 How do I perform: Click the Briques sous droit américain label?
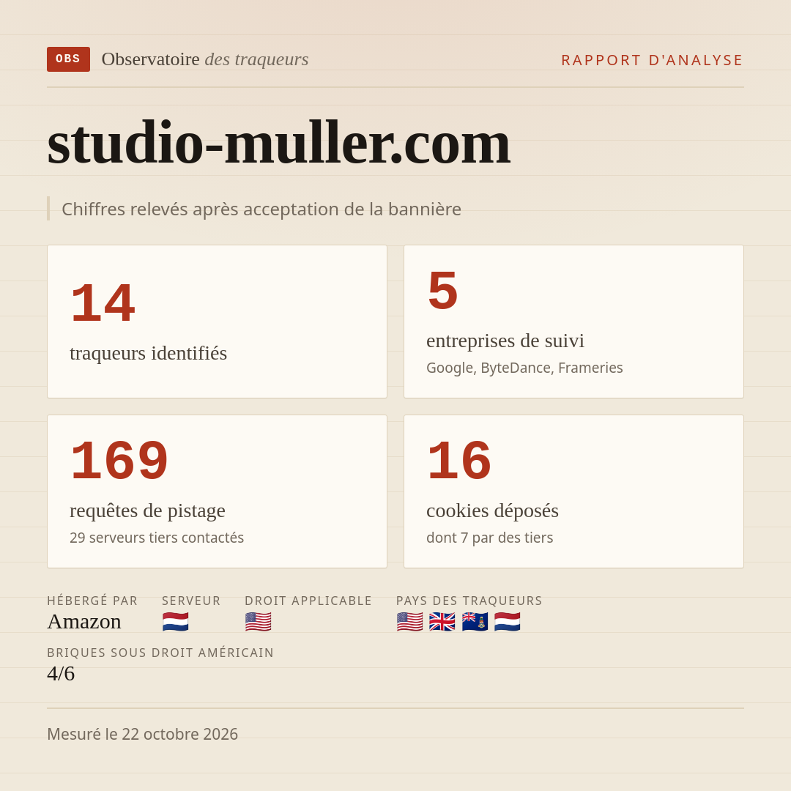click(x=160, y=653)
